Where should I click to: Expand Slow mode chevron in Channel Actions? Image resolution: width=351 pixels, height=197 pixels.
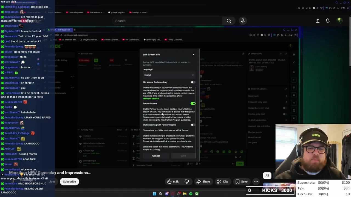(x=286, y=96)
